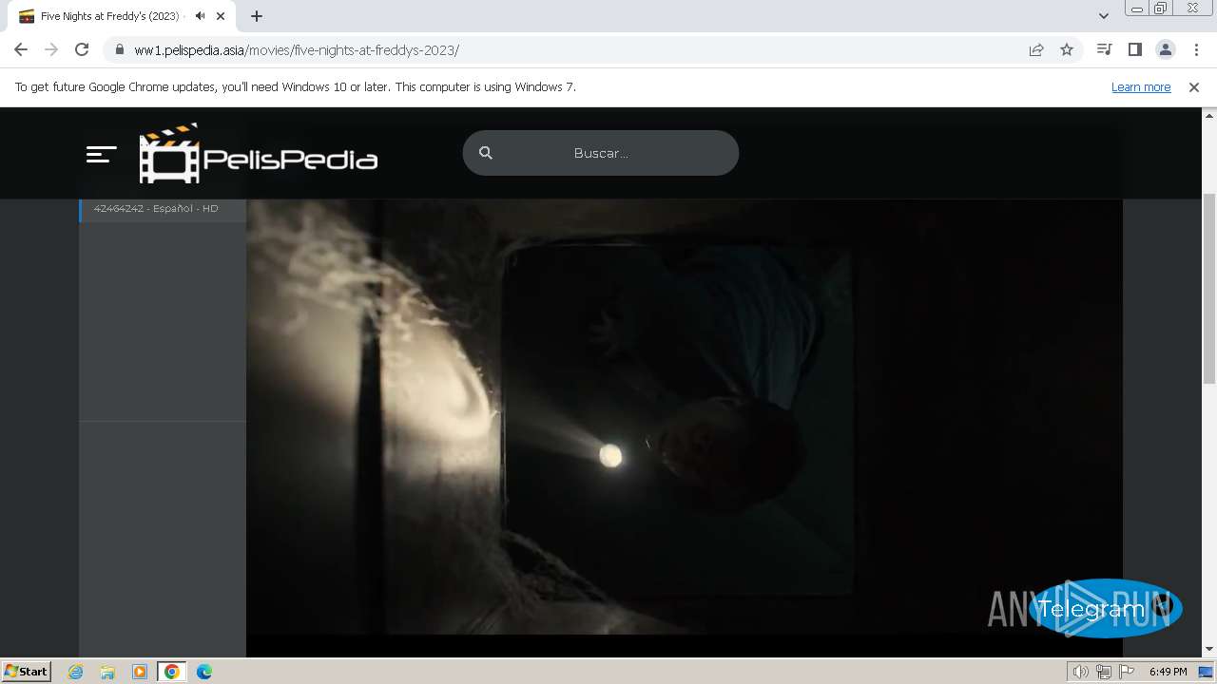
Task: Click scrollbar down arrow
Action: pos(1209,649)
